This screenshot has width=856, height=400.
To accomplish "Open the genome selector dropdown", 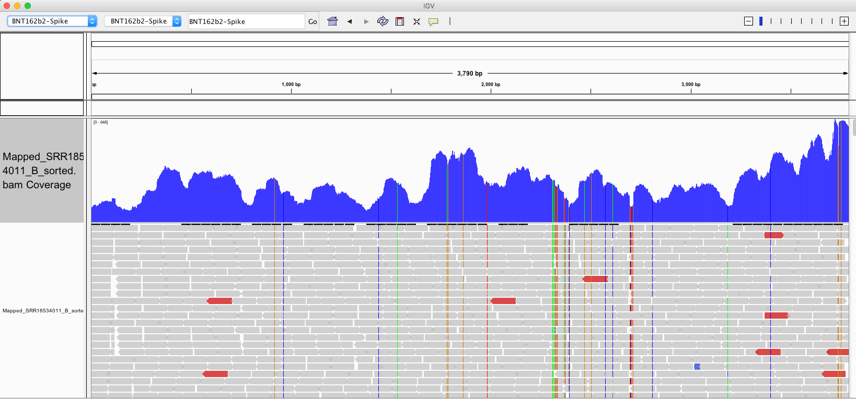I will pyautogui.click(x=52, y=21).
